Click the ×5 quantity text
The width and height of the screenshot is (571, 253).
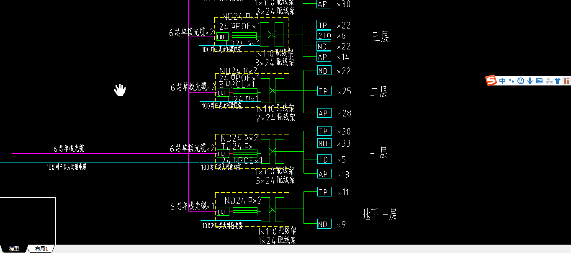point(341,160)
